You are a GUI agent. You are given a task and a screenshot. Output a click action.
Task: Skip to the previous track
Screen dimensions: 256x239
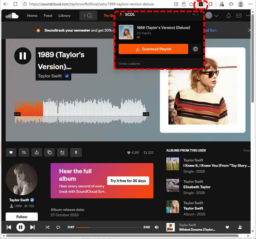(x=9, y=227)
